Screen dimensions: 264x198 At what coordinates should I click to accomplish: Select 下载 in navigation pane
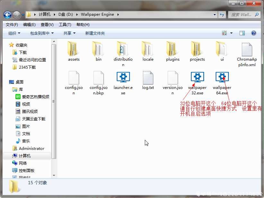20,53
